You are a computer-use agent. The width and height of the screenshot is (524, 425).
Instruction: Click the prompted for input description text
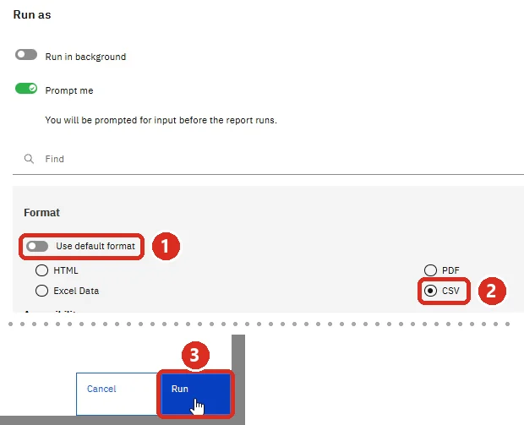tap(161, 120)
